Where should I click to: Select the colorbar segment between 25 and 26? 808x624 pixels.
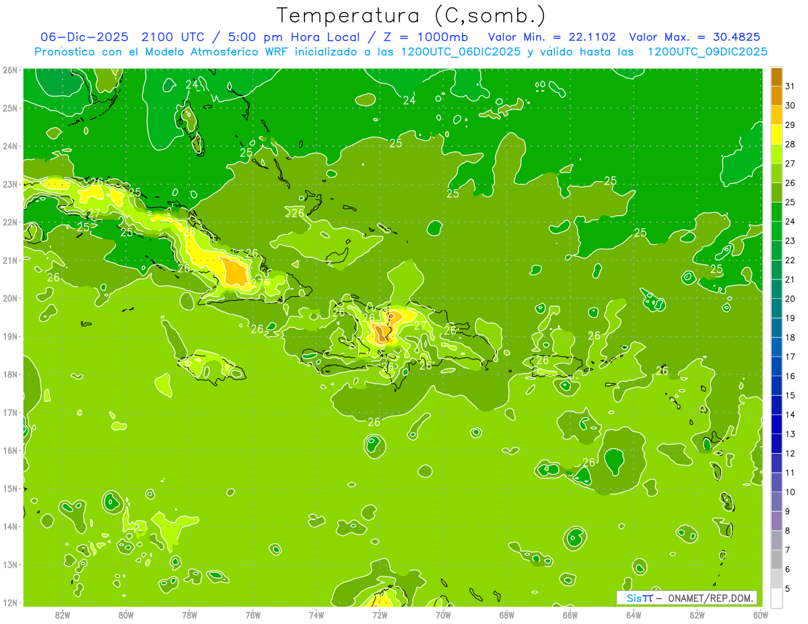tap(776, 192)
